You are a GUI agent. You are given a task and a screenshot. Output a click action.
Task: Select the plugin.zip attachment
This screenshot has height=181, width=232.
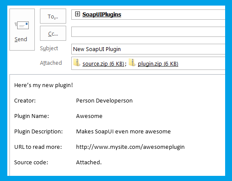click(158, 63)
